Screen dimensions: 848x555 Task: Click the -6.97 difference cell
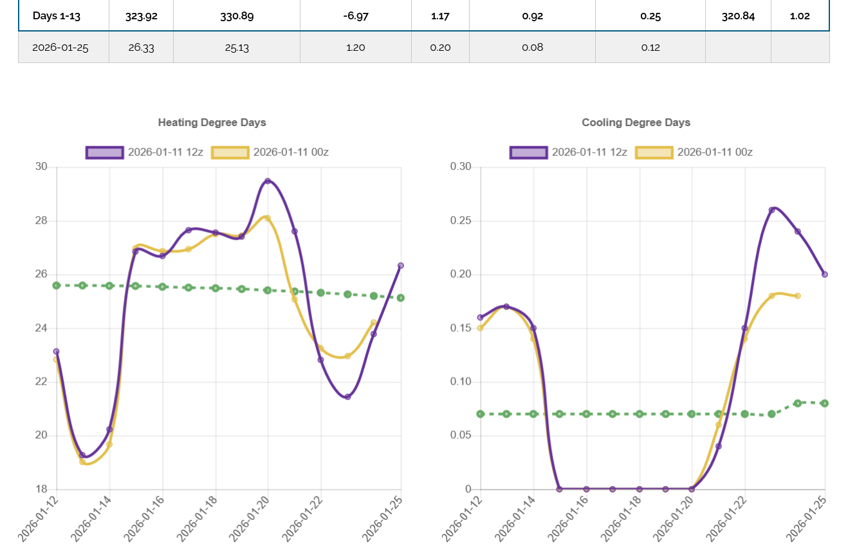355,16
